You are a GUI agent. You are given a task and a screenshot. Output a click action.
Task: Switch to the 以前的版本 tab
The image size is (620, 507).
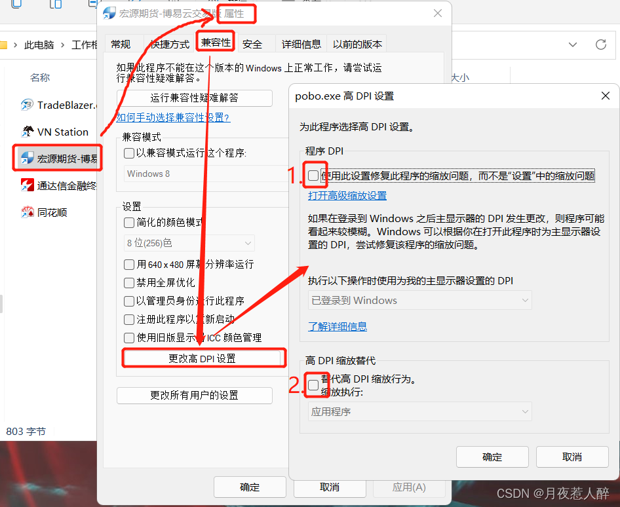pos(357,45)
